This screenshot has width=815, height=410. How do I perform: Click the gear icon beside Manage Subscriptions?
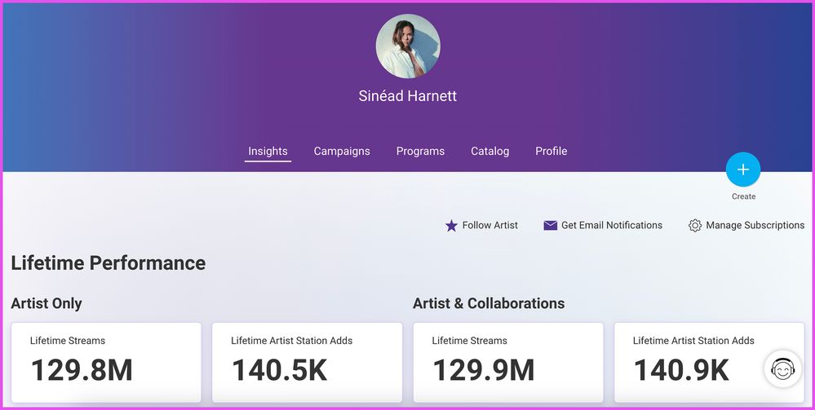[695, 226]
